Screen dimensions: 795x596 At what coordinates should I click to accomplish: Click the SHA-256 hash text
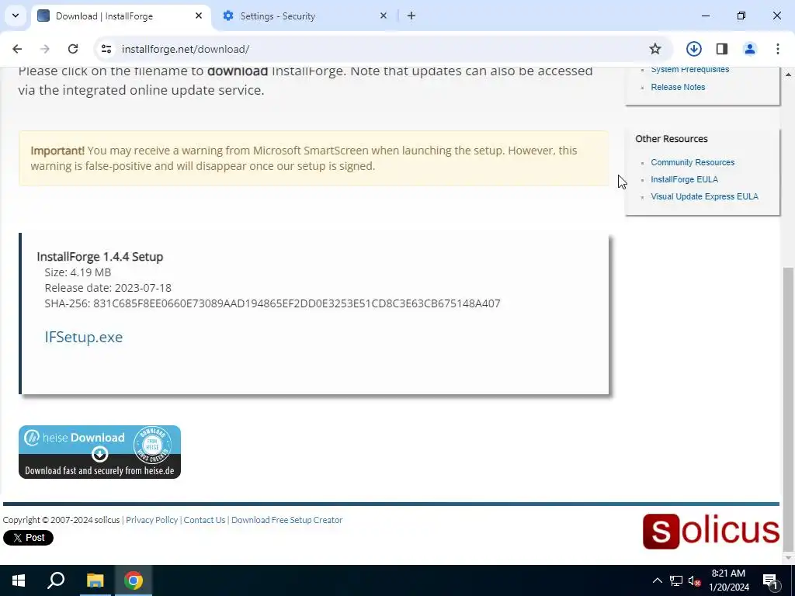click(x=273, y=303)
